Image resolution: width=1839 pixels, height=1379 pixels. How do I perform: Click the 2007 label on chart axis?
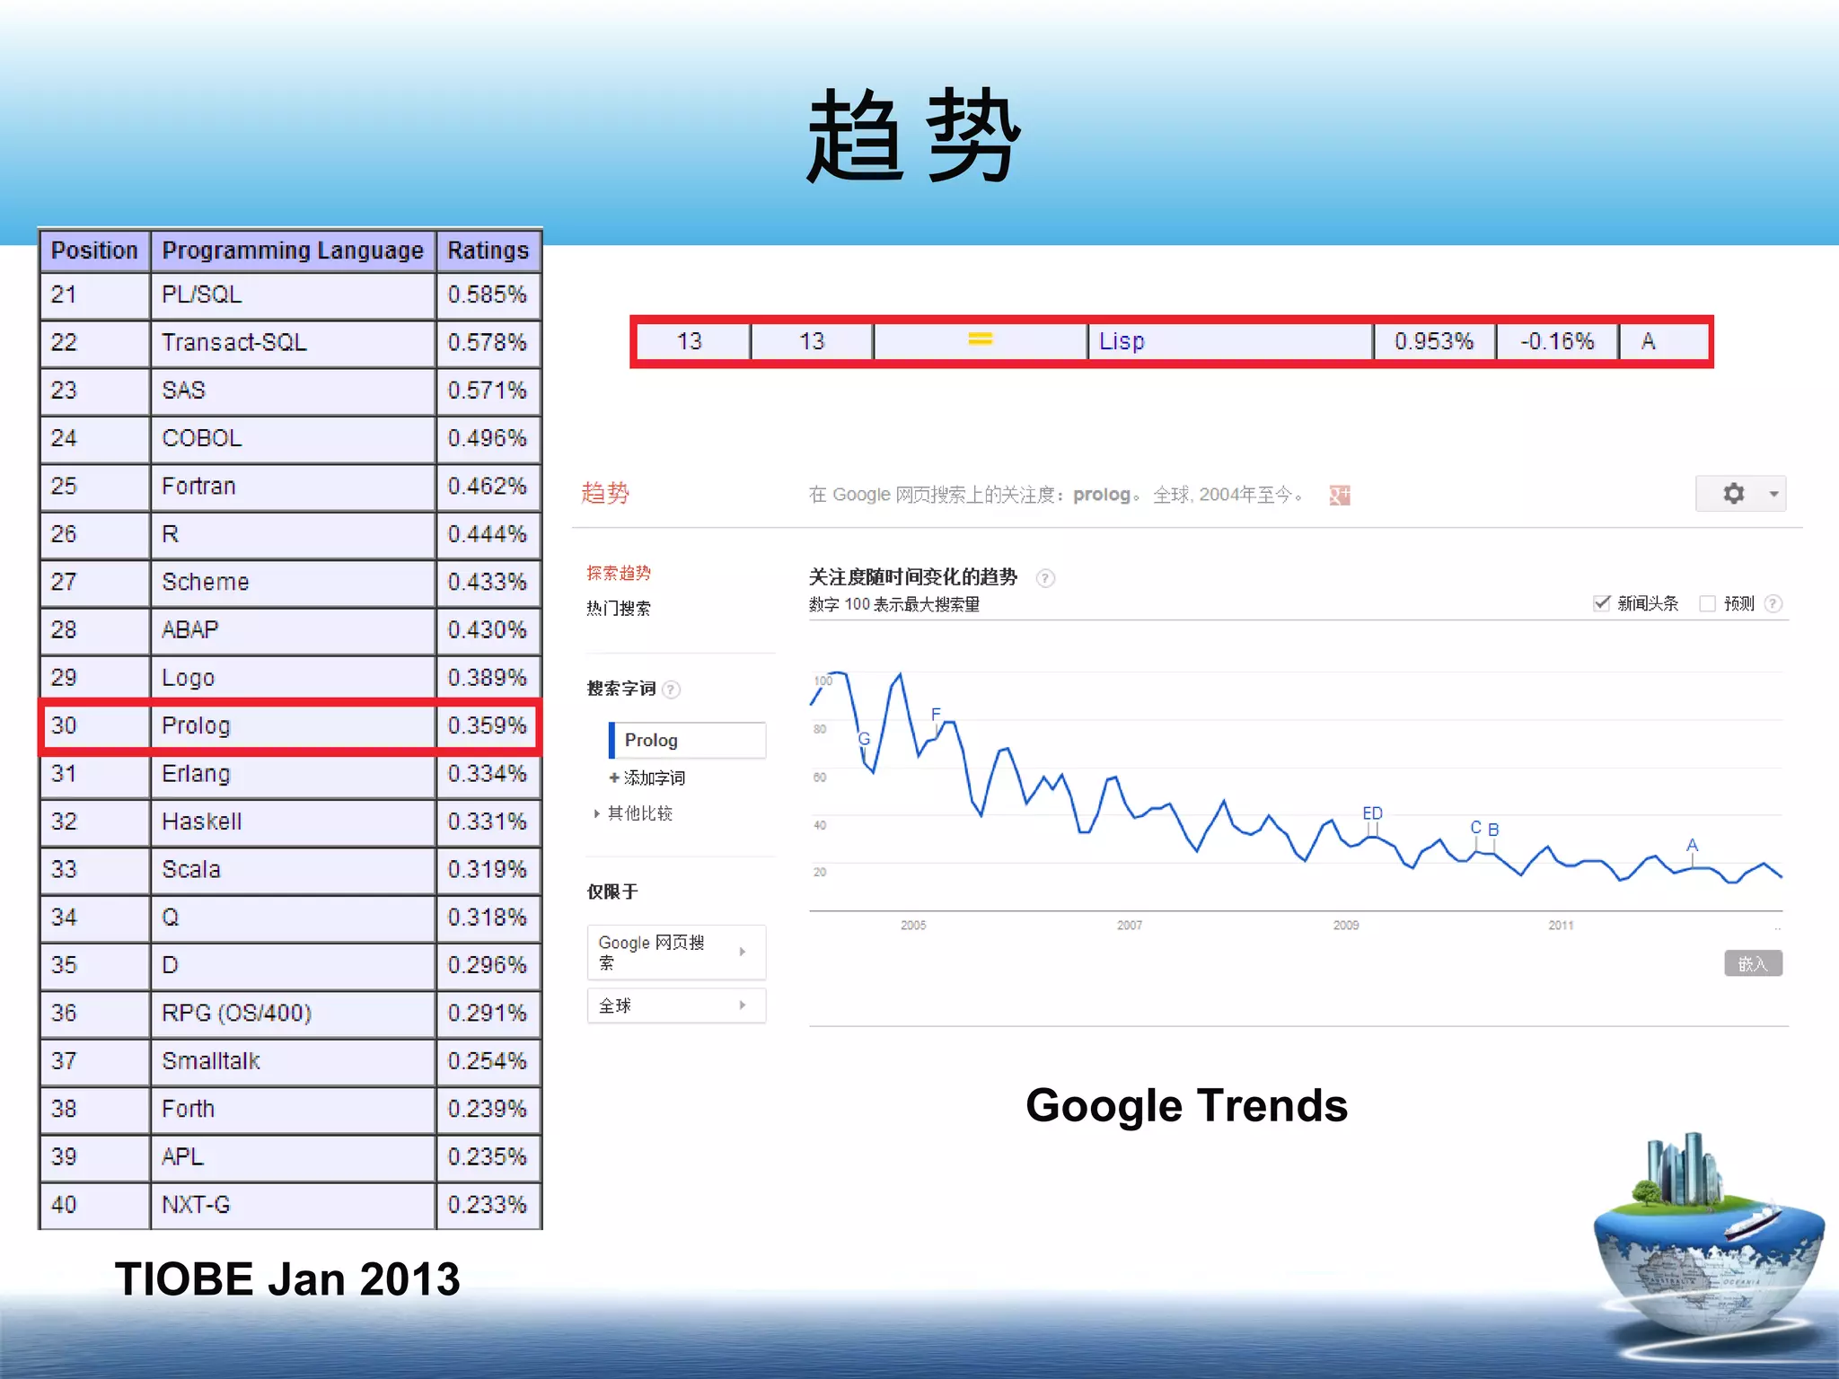(x=1130, y=926)
